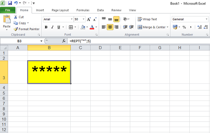Click the Decrease Decimal icon
This screenshot has height=133, width=210.
205,27
